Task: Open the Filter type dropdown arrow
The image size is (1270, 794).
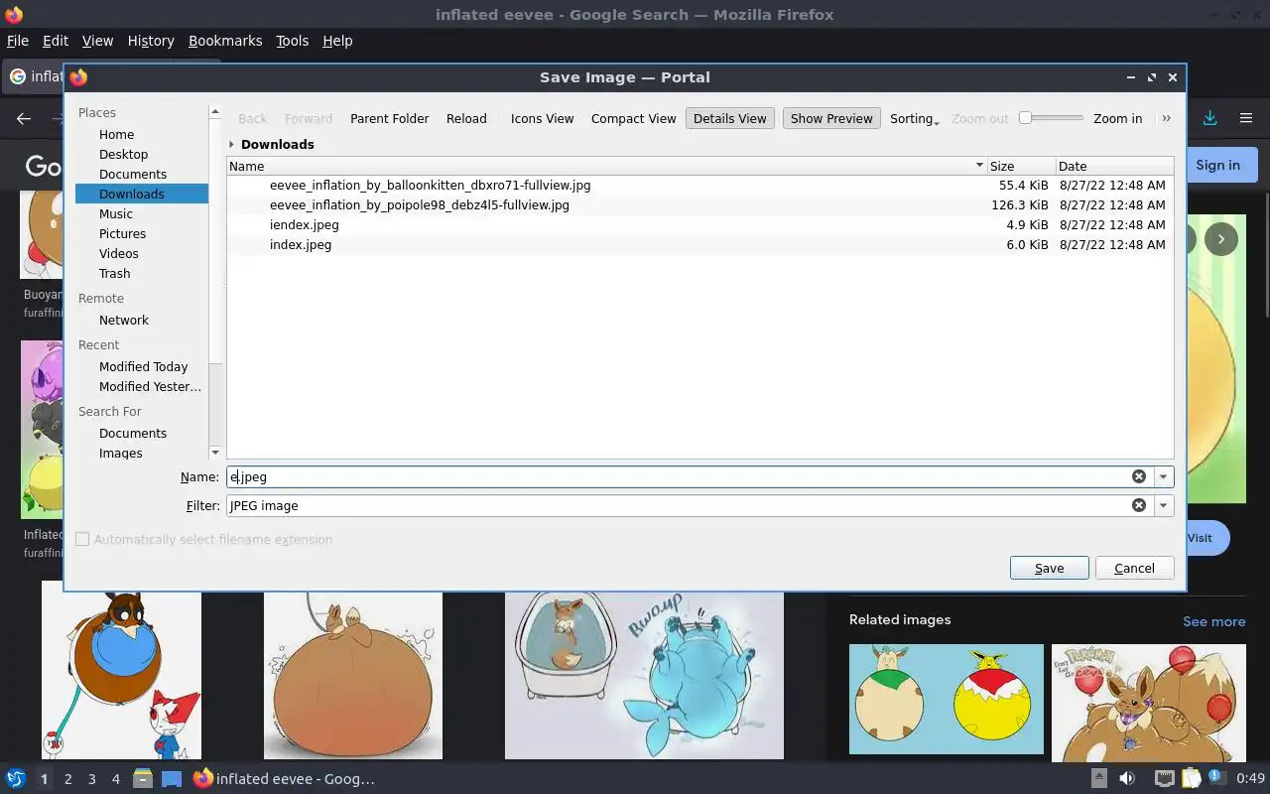Action: pos(1163,505)
